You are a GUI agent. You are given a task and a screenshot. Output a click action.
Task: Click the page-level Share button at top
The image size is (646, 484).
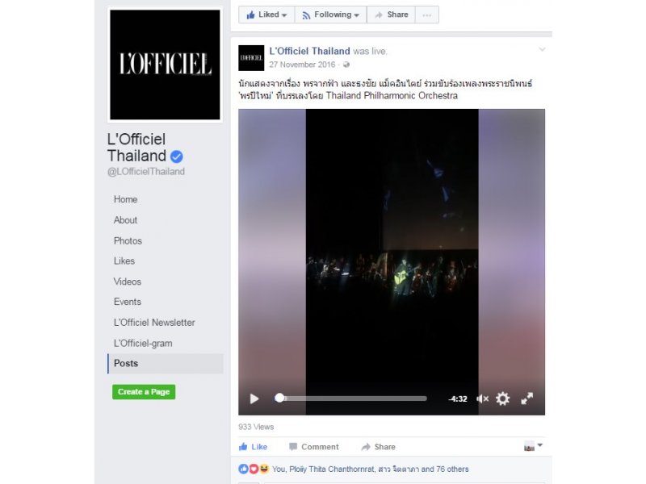coord(391,15)
